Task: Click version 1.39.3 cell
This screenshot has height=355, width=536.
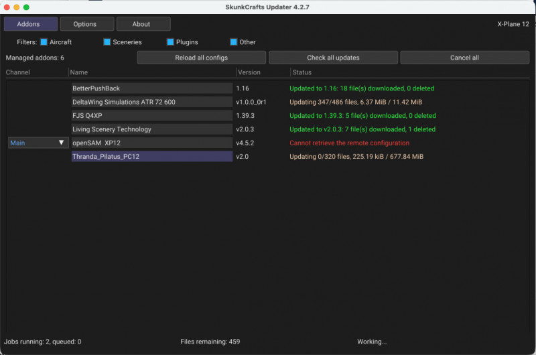Action: [x=245, y=115]
